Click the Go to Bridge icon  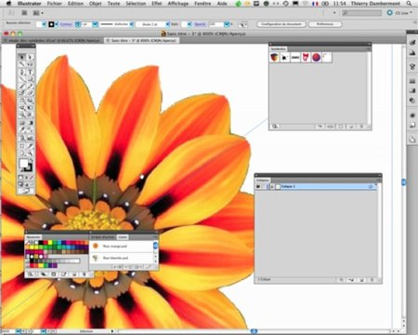(24, 13)
